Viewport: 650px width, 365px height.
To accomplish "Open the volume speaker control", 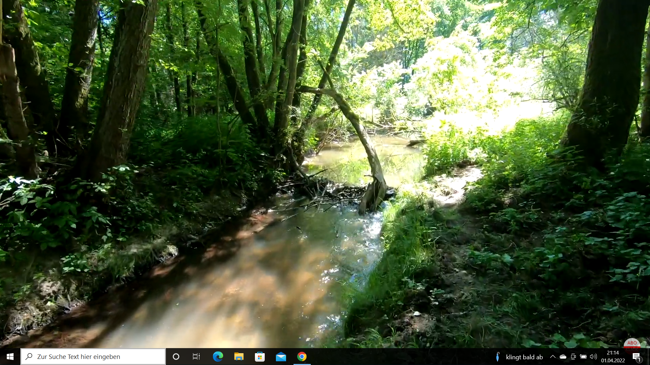I will click(593, 357).
